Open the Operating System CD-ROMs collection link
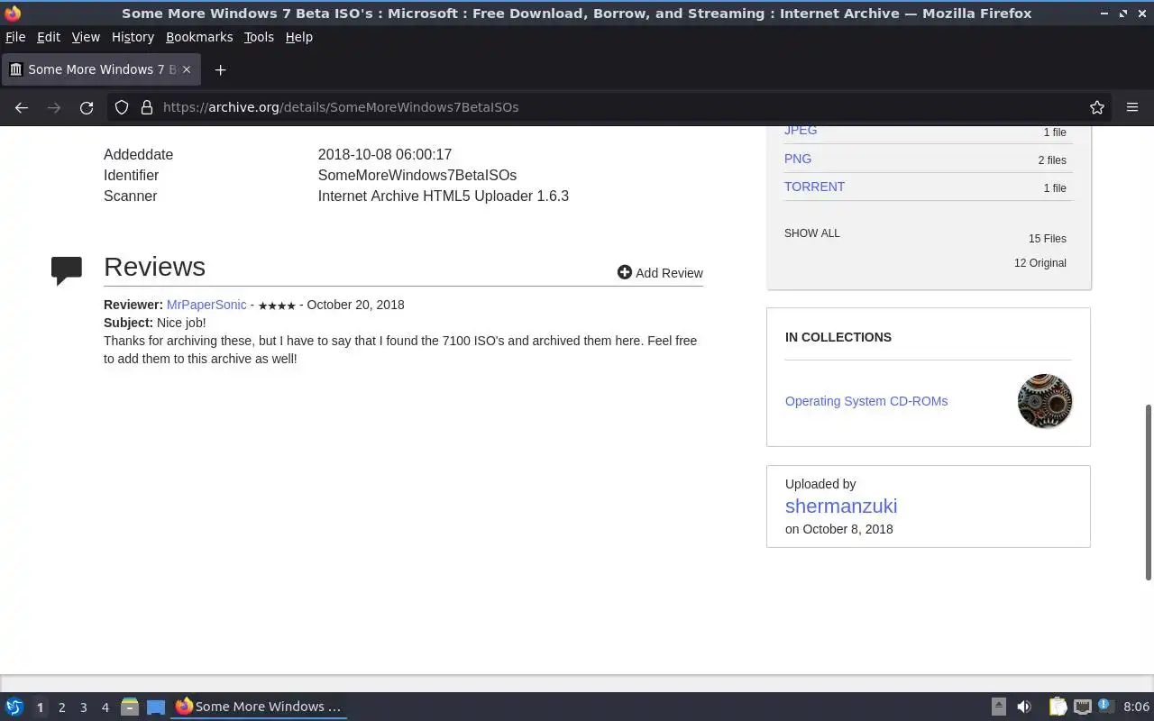 point(866,401)
